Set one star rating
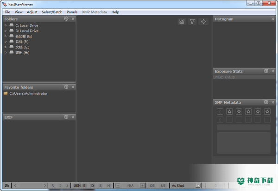 pyautogui.click(x=229, y=111)
